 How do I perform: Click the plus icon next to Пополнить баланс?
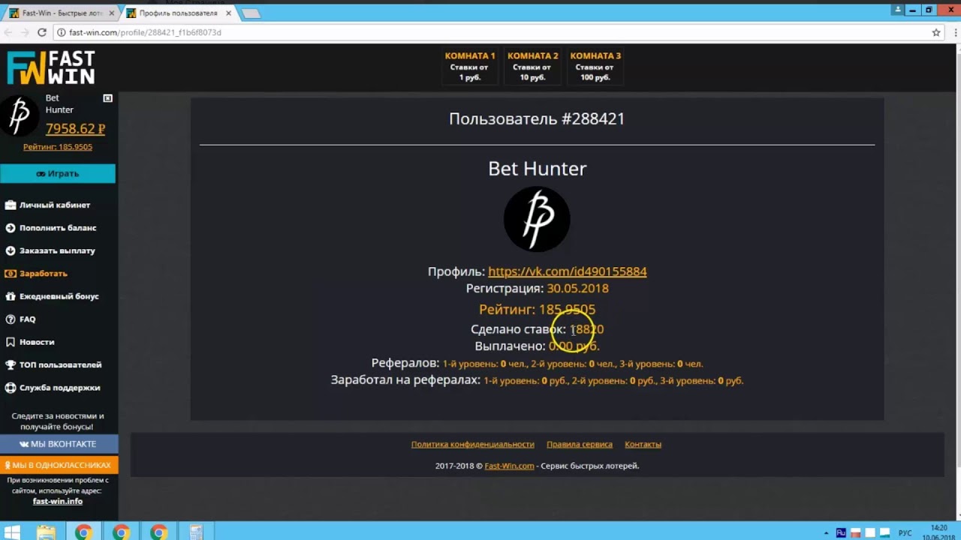(11, 228)
